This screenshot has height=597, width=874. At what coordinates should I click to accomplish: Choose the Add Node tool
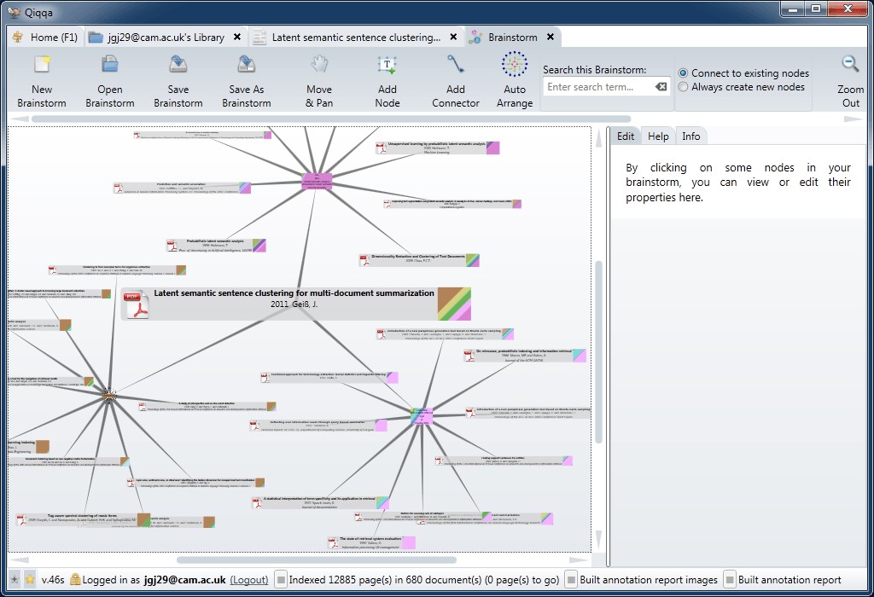(x=387, y=66)
